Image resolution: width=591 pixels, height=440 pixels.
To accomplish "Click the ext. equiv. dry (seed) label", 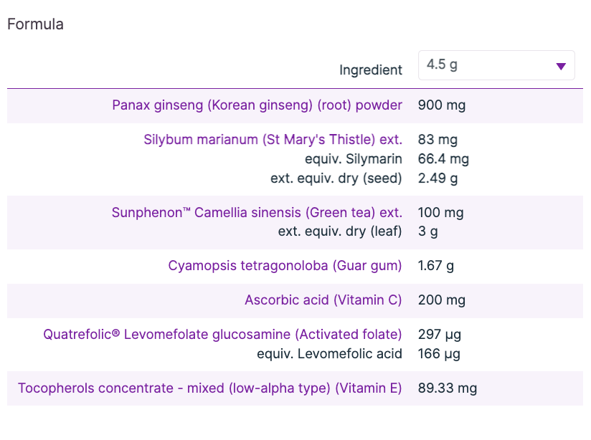I will [336, 178].
